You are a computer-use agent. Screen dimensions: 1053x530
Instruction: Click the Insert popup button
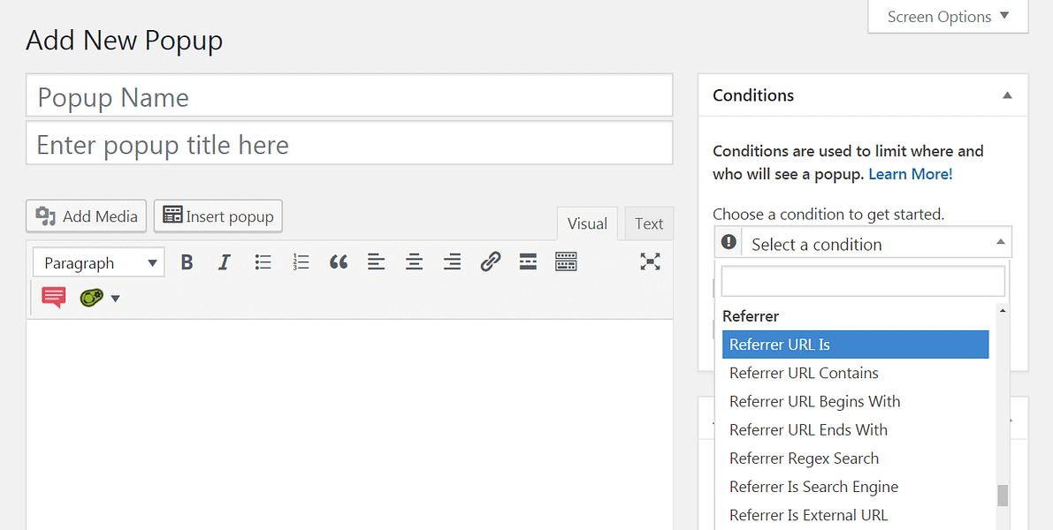(217, 216)
